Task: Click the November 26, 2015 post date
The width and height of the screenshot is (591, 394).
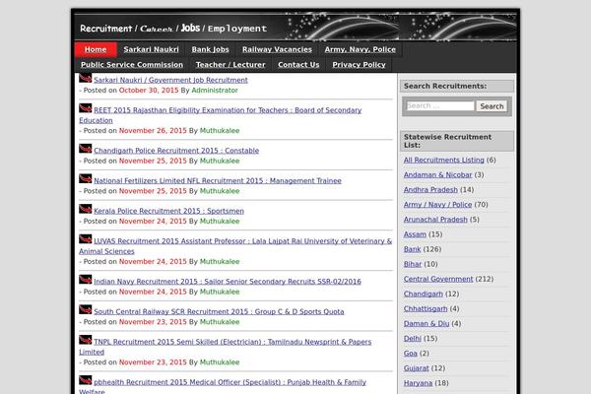Action: (x=153, y=130)
